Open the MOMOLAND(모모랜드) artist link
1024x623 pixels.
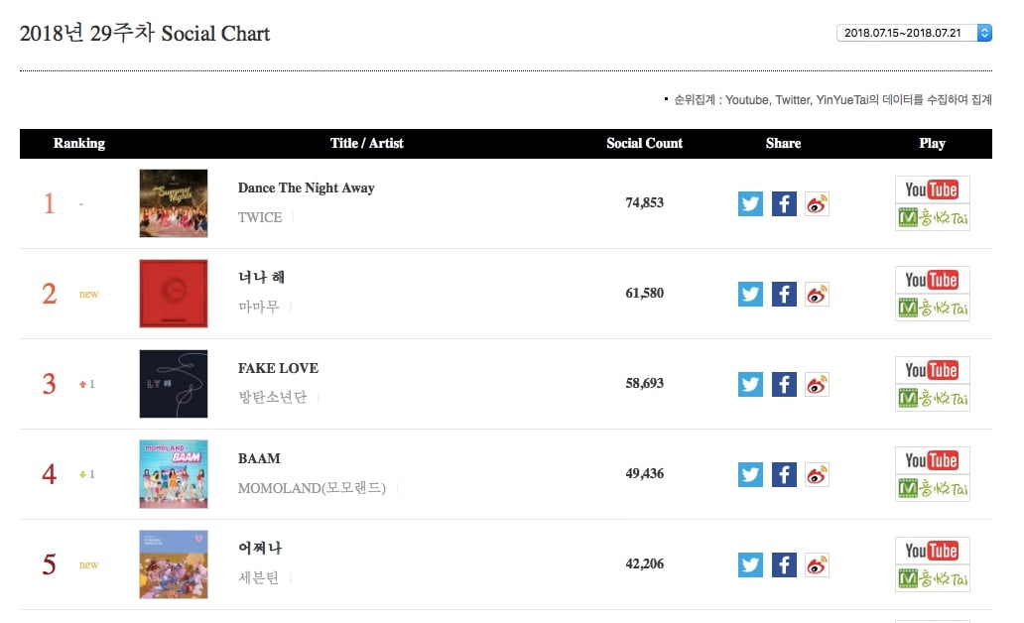(x=312, y=488)
